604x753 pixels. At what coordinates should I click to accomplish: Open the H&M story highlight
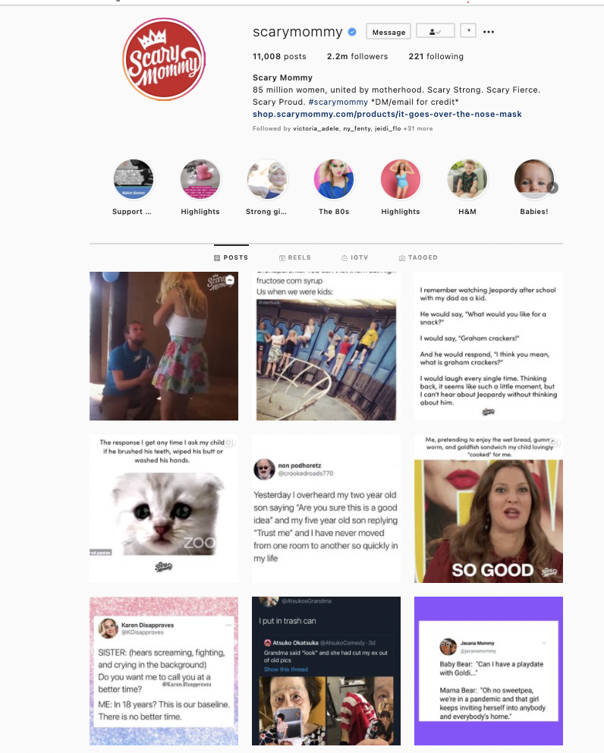[x=467, y=180]
